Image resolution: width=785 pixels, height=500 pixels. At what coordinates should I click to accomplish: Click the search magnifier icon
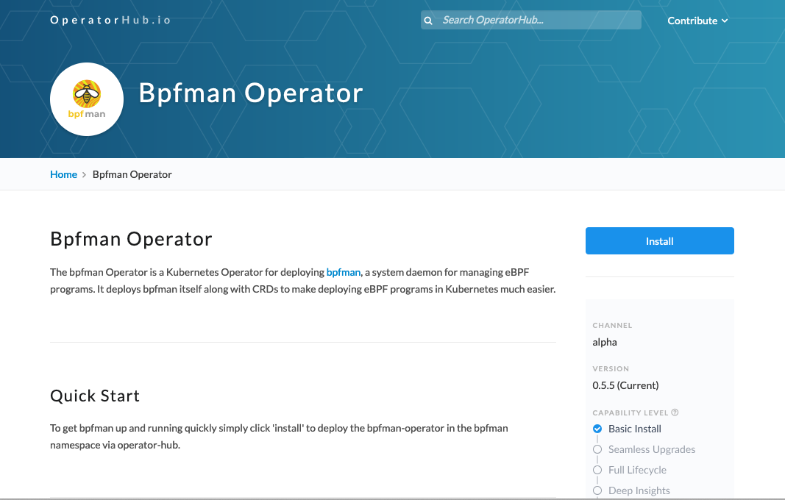pyautogui.click(x=428, y=20)
